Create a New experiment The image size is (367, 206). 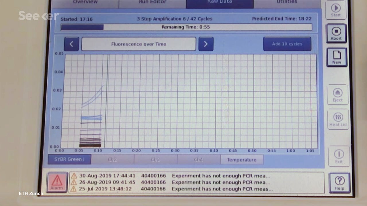click(x=337, y=57)
